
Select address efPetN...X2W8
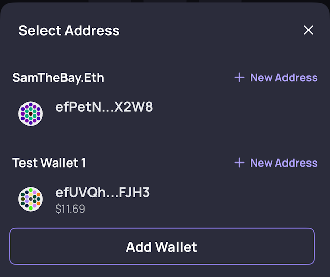[104, 107]
